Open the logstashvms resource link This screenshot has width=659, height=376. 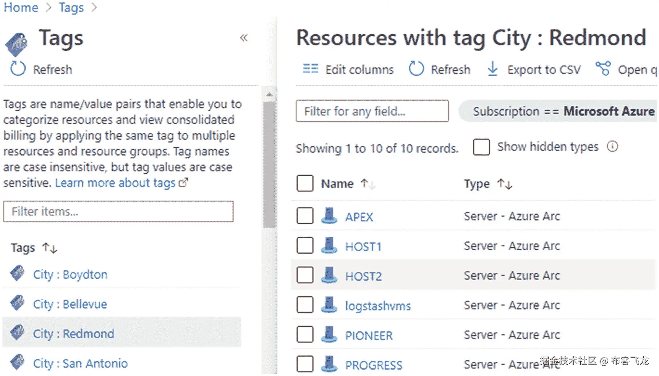coord(377,306)
